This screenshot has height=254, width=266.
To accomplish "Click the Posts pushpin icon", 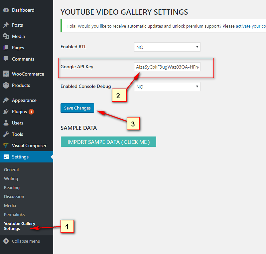I will pyautogui.click(x=6, y=25).
